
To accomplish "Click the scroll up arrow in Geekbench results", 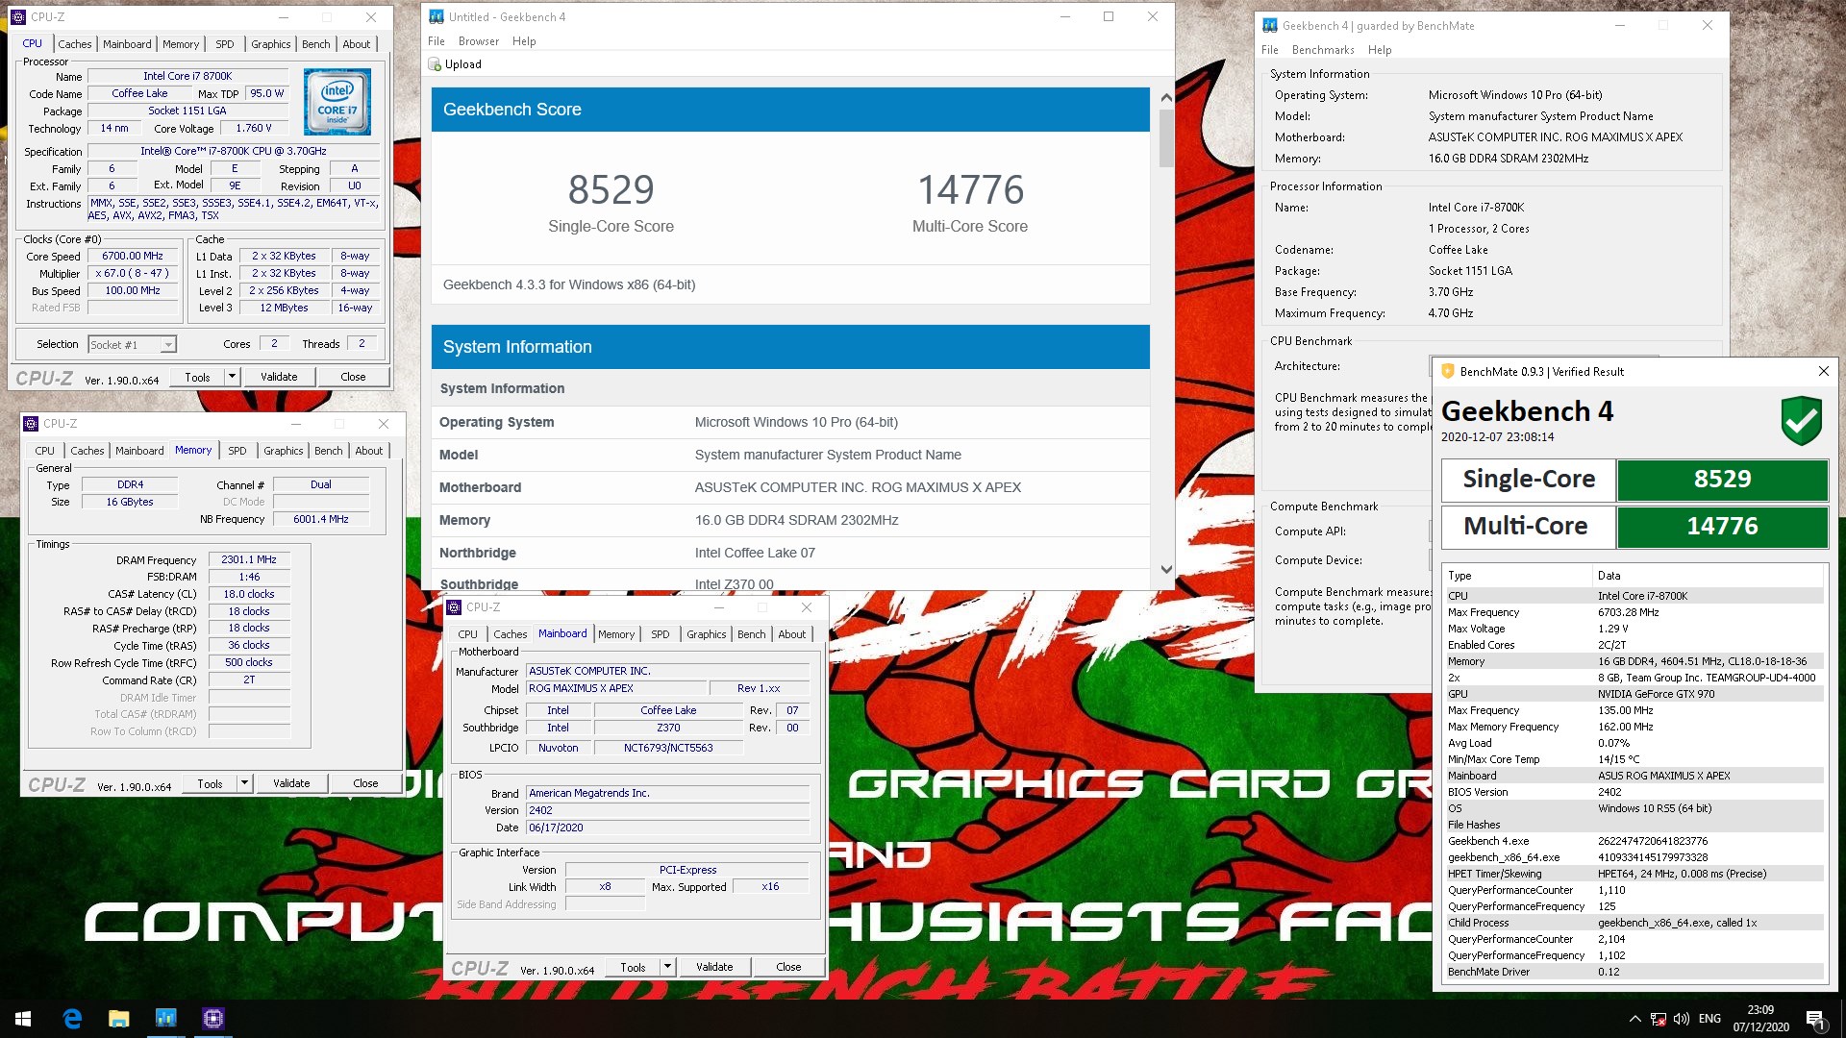I will [x=1166, y=97].
